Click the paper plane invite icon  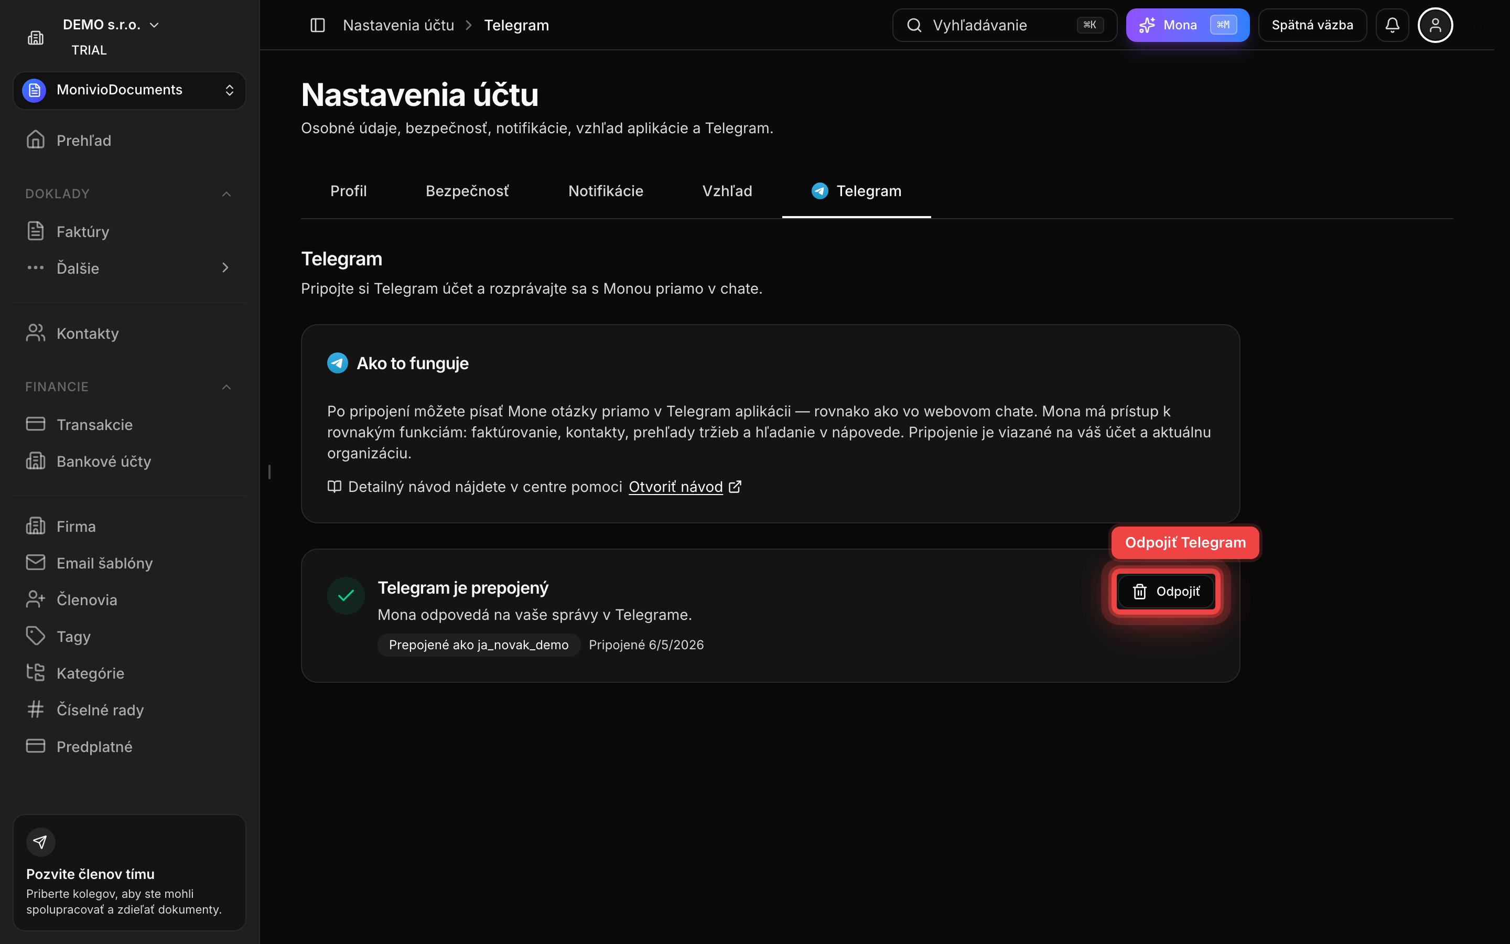pos(40,842)
